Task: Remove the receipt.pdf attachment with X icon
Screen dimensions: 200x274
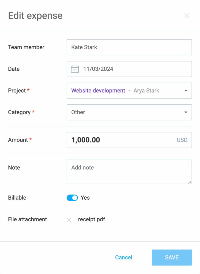Action: (x=69, y=220)
